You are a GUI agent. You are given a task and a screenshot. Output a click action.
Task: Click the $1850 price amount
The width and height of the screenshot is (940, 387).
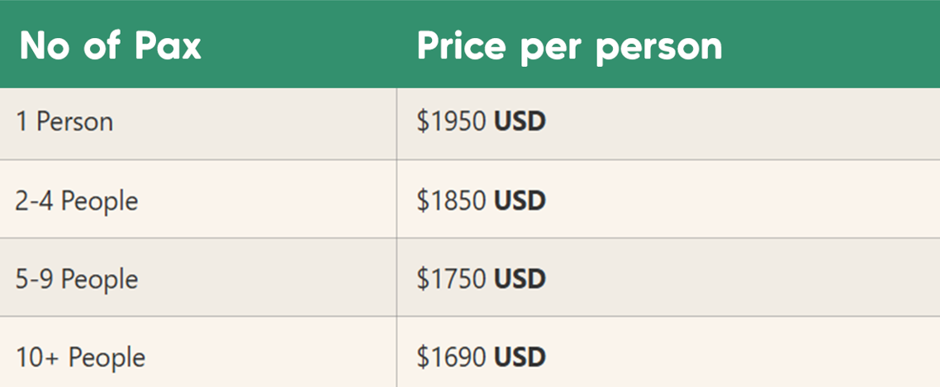452,201
